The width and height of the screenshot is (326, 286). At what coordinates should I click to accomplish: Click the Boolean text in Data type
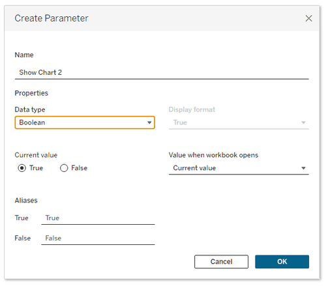(x=32, y=122)
